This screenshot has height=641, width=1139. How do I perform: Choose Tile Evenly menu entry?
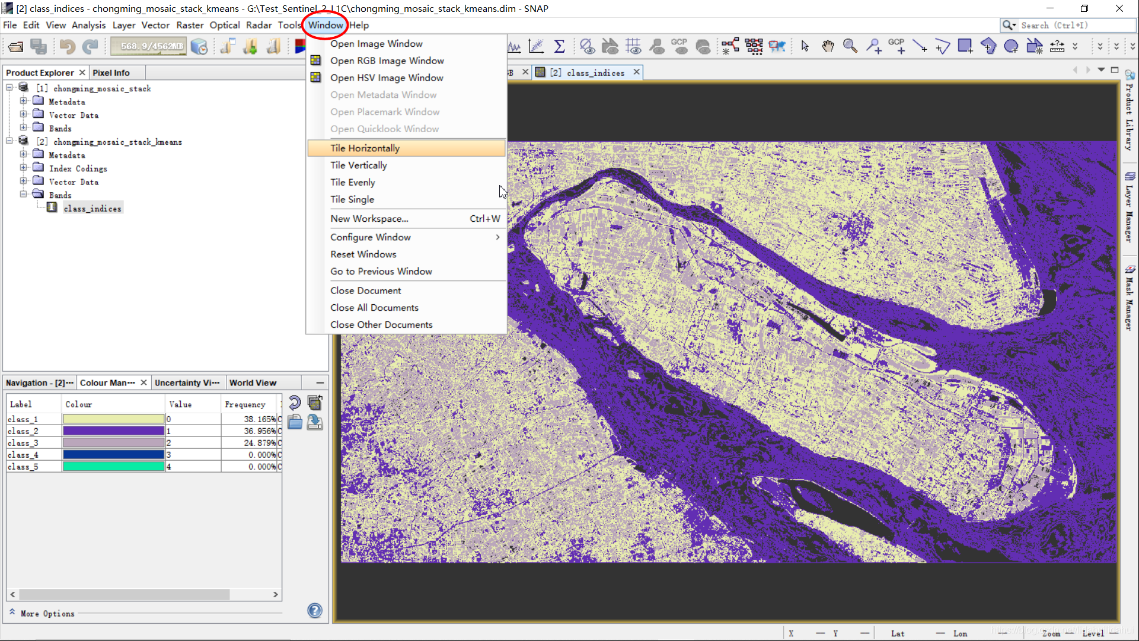coord(407,183)
